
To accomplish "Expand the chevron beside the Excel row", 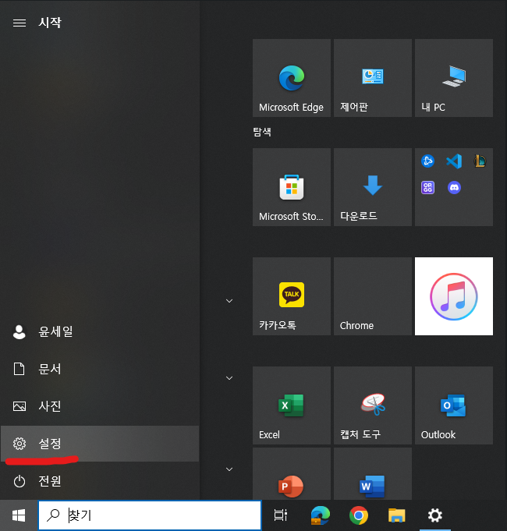I will click(229, 378).
